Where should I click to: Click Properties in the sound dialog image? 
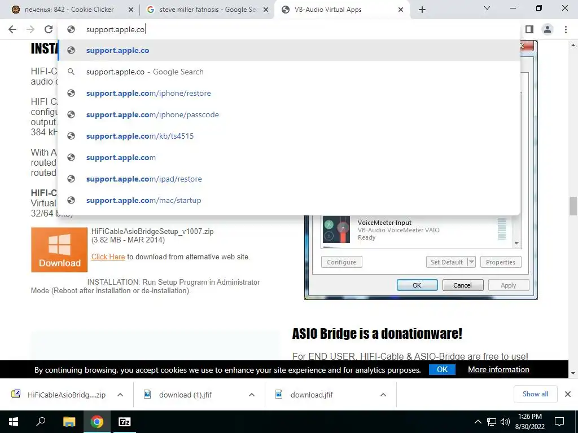click(x=501, y=262)
